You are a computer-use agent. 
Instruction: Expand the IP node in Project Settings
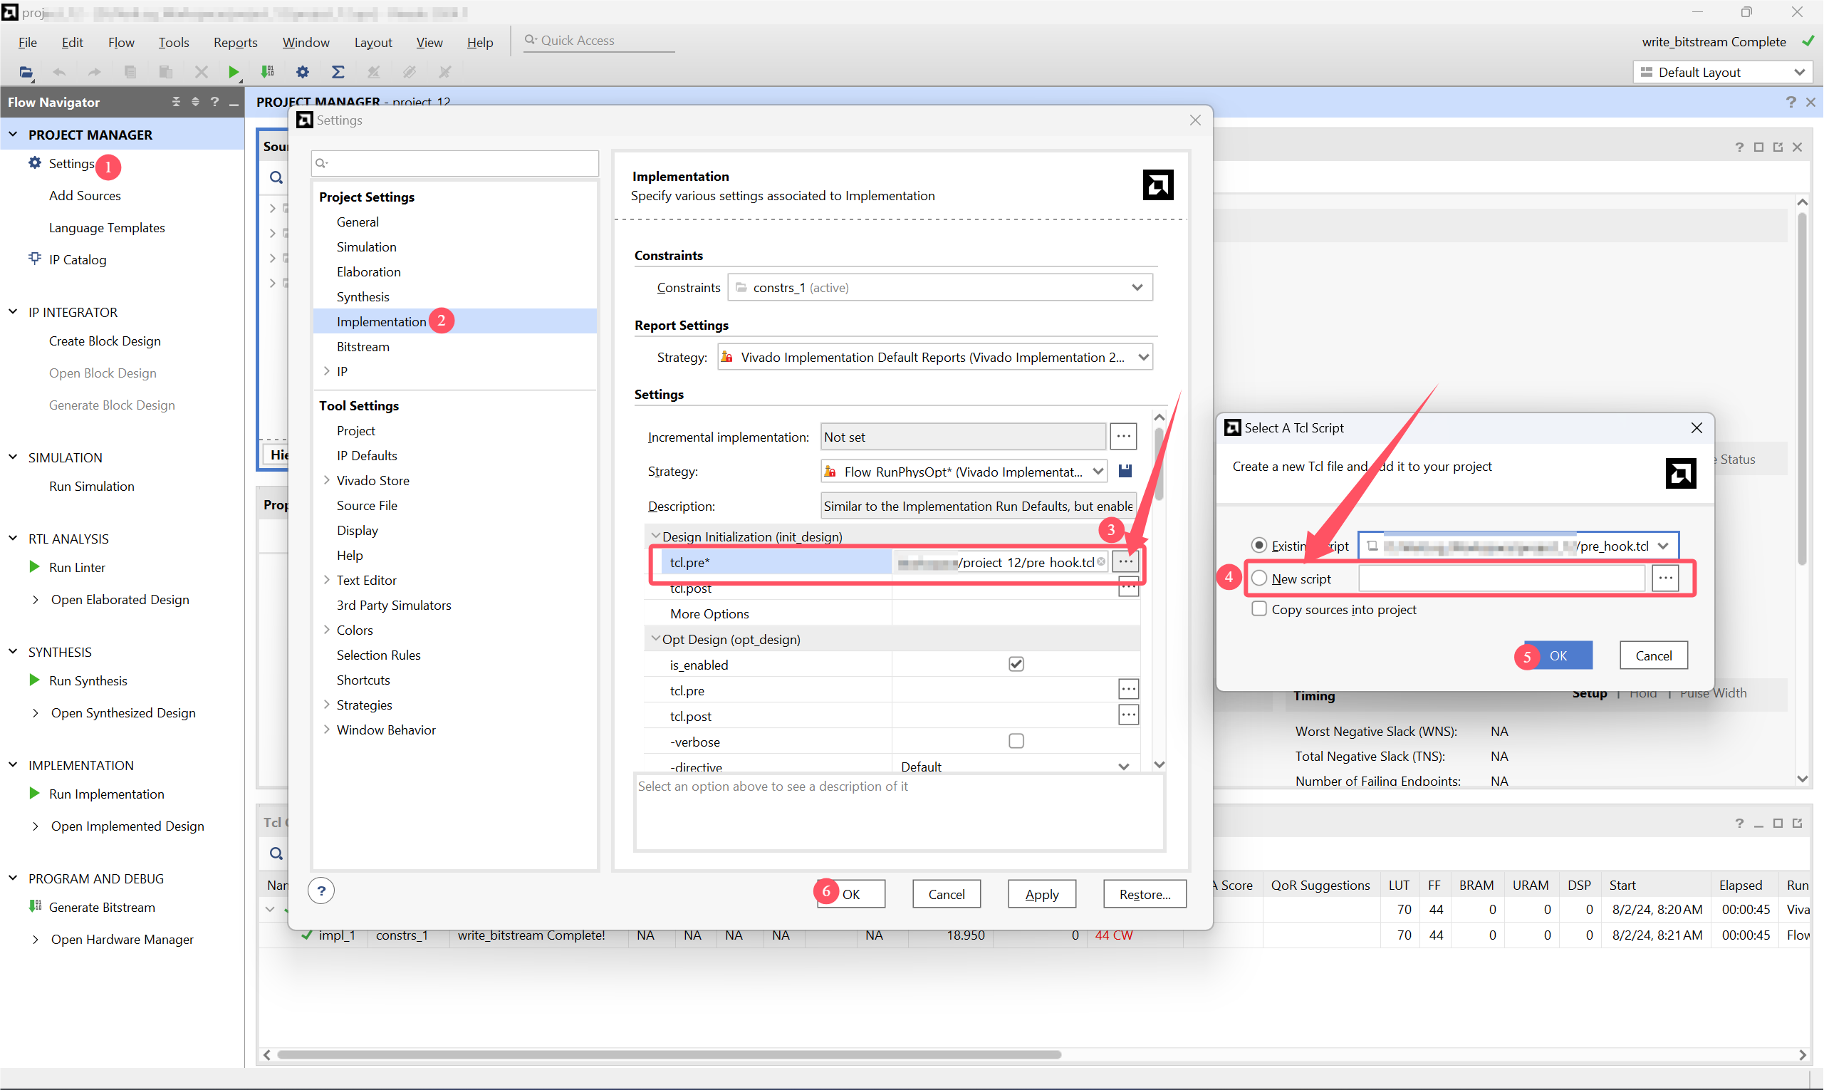click(x=326, y=372)
